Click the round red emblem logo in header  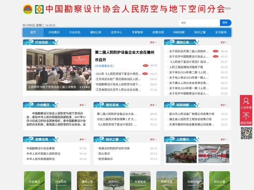(x=28, y=9)
